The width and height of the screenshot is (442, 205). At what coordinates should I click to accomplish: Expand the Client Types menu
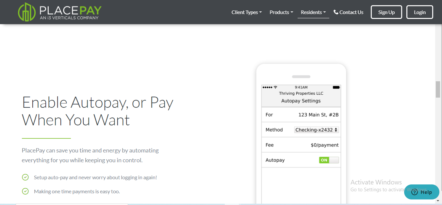247,12
